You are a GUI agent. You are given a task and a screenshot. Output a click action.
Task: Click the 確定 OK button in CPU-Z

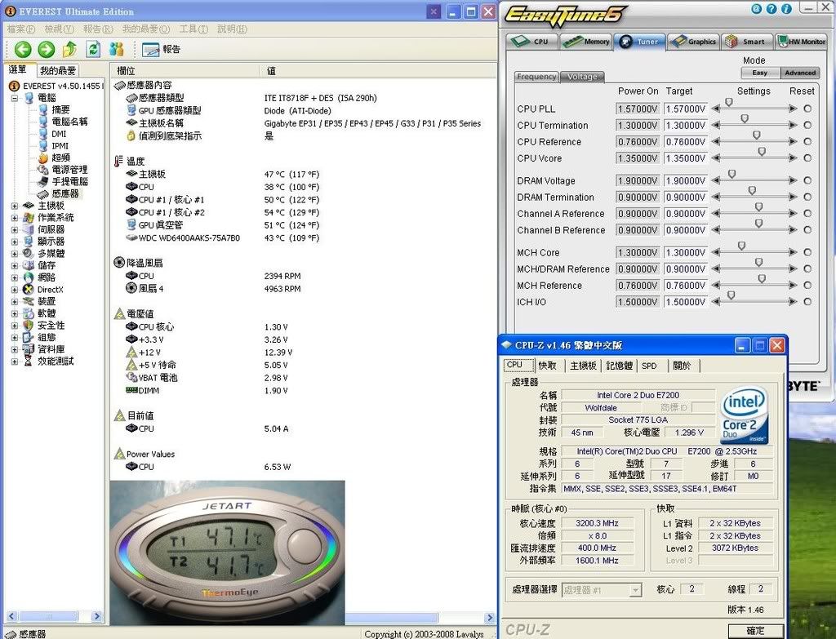(755, 631)
